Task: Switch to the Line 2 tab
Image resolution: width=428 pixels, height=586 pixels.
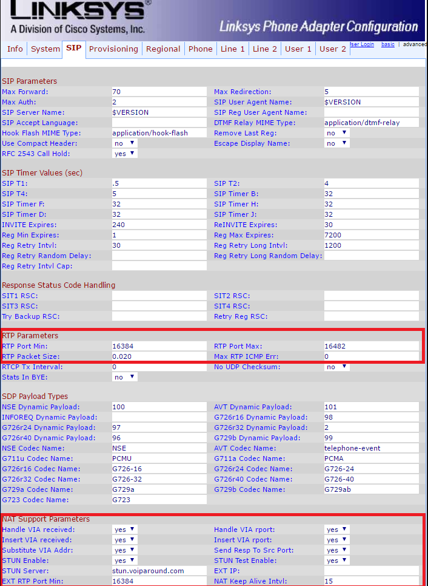Action: pos(265,49)
